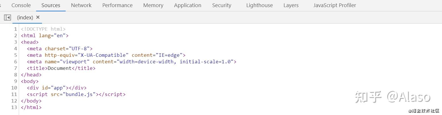The width and height of the screenshot is (442, 115).
Task: Open the Console tab
Action: coord(21,5)
